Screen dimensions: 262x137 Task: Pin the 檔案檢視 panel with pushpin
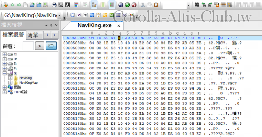pyautogui.click(x=51, y=25)
